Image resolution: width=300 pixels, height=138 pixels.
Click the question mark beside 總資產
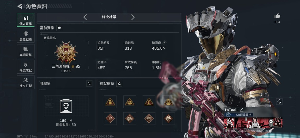(x=164, y=43)
